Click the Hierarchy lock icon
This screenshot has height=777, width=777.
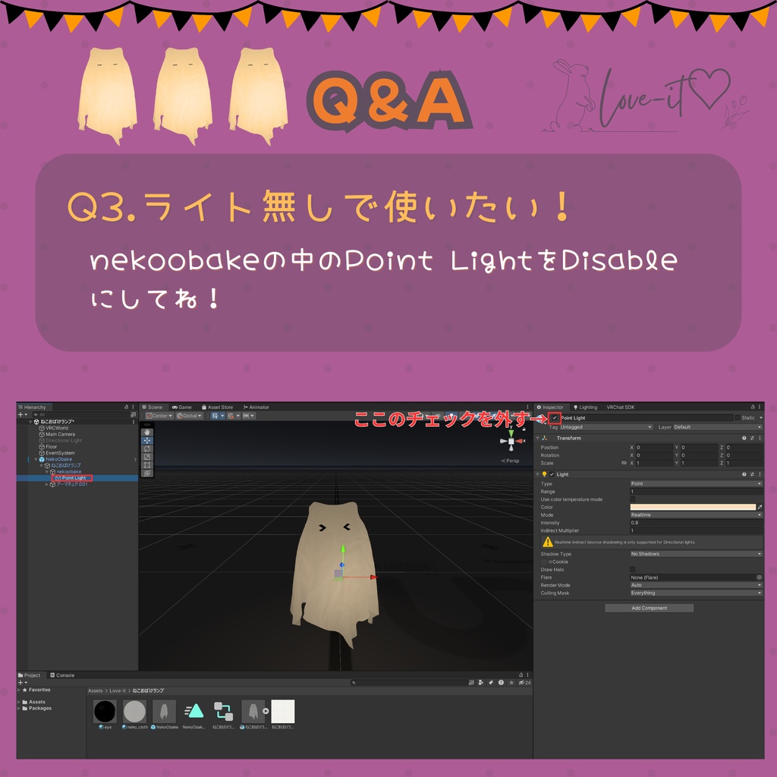tap(127, 407)
